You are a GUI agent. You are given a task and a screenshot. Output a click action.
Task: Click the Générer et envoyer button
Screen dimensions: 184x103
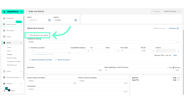(170, 11)
